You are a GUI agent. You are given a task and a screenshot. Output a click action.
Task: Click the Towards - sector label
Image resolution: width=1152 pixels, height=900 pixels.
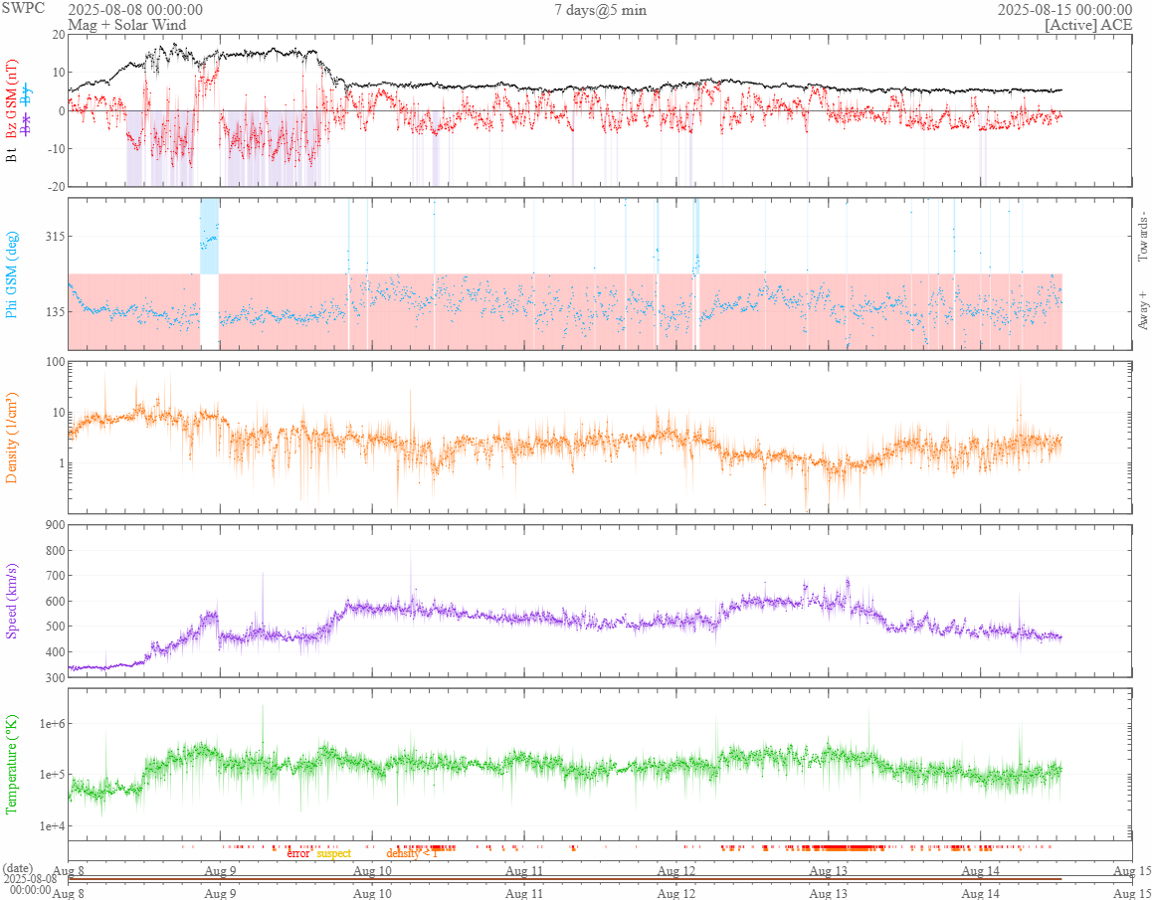point(1143,238)
